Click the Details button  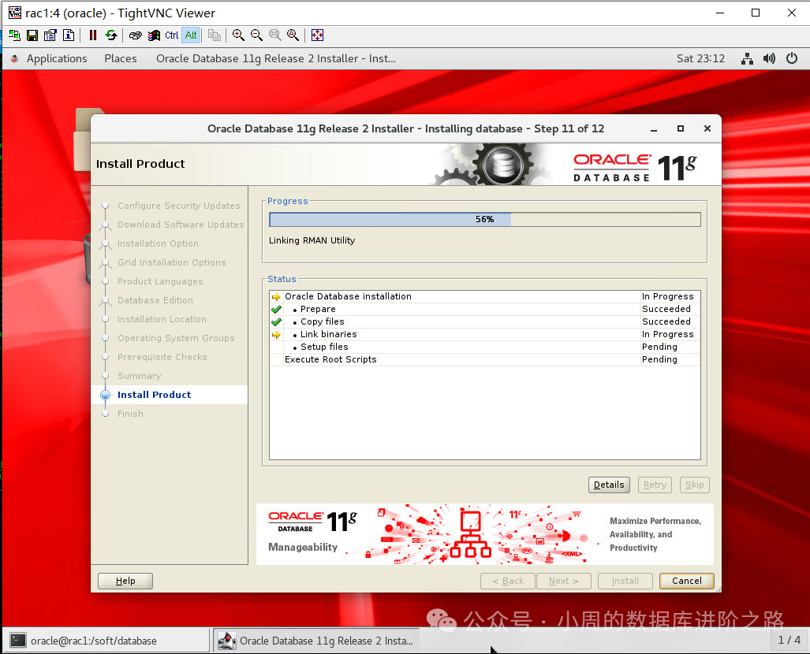609,485
